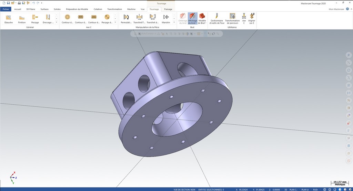Switch to the Fraisage ribbon tab
Screen dimensions: 353x191
click(x=168, y=9)
